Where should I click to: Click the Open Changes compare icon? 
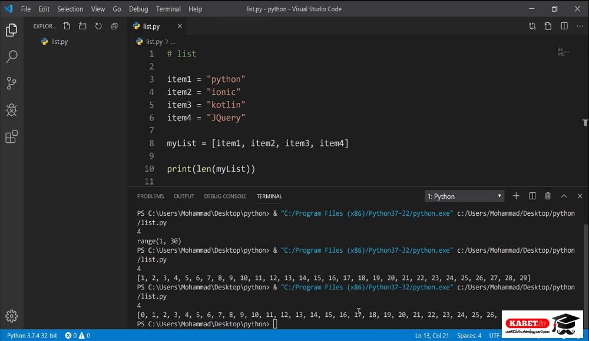coord(532,26)
